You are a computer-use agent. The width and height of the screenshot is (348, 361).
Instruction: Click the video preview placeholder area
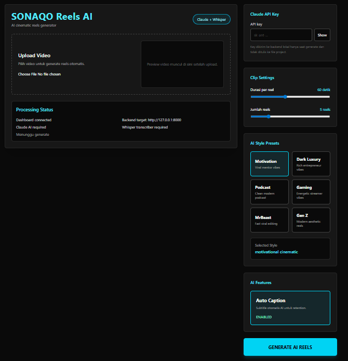click(x=182, y=64)
